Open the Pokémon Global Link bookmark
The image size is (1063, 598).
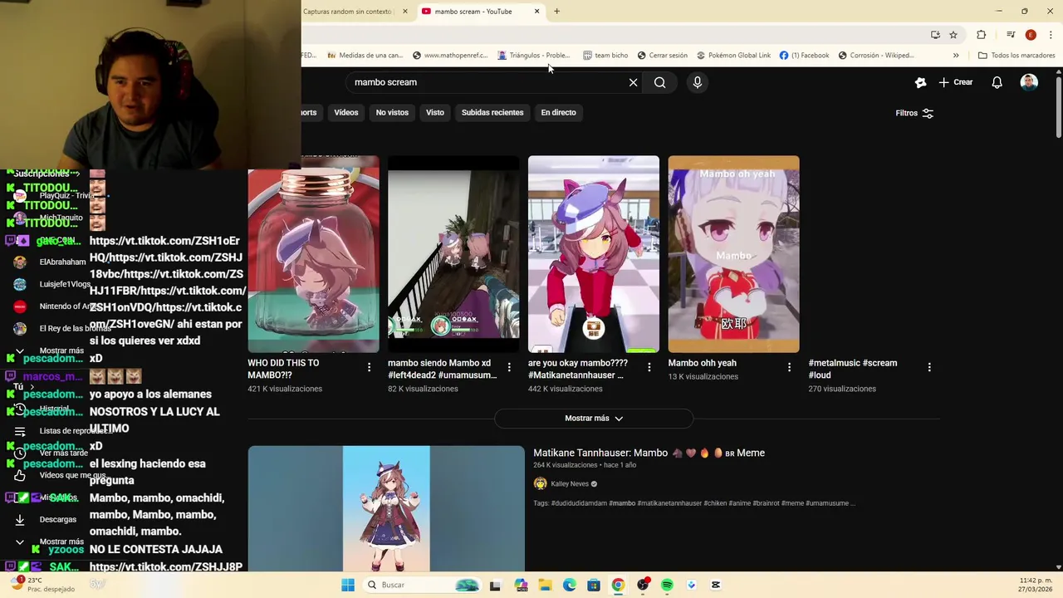click(733, 56)
